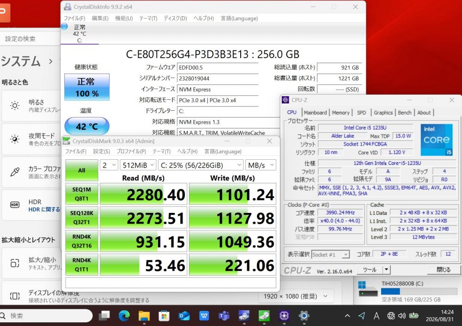Open Outlook from the taskbar
This screenshot has height=326, width=462.
[x=184, y=316]
